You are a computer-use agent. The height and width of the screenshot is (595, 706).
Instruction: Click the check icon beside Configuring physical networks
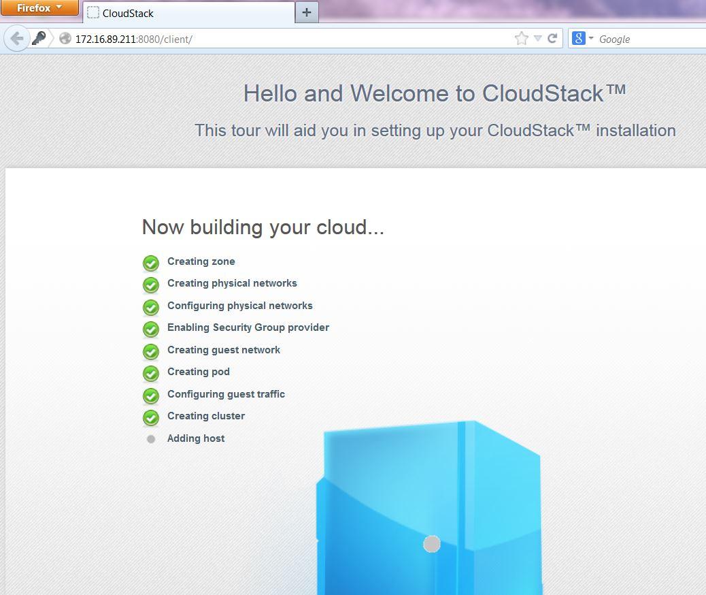tap(151, 308)
